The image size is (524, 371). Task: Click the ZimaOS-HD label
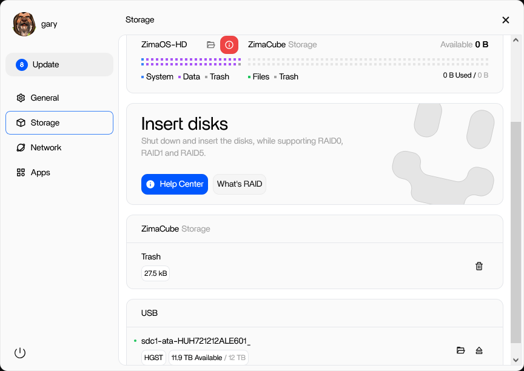pos(164,44)
